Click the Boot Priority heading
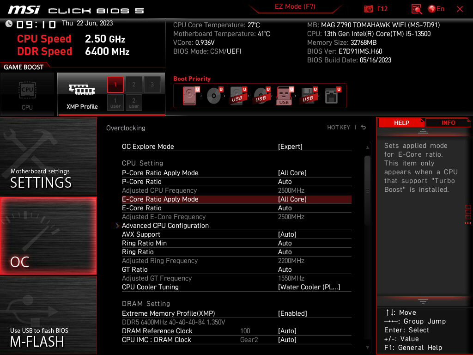473x355 pixels. 192,79
